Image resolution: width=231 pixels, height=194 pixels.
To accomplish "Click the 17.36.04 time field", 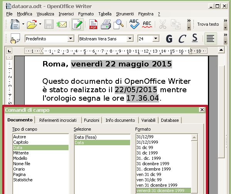I will coord(142,98).
